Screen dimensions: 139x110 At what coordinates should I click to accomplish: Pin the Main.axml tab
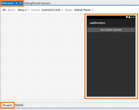click(x=17, y=3)
